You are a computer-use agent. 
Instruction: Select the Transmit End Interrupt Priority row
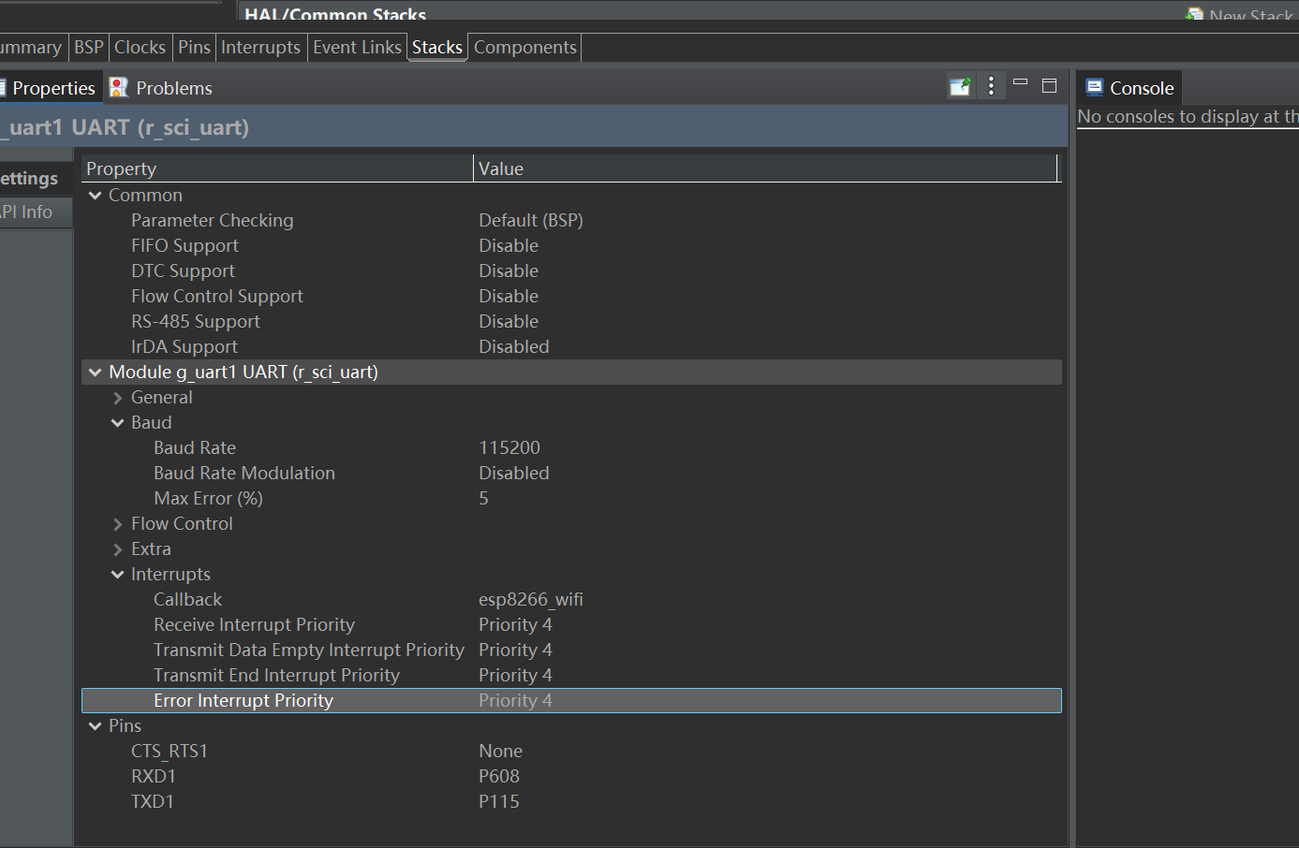pyautogui.click(x=571, y=676)
